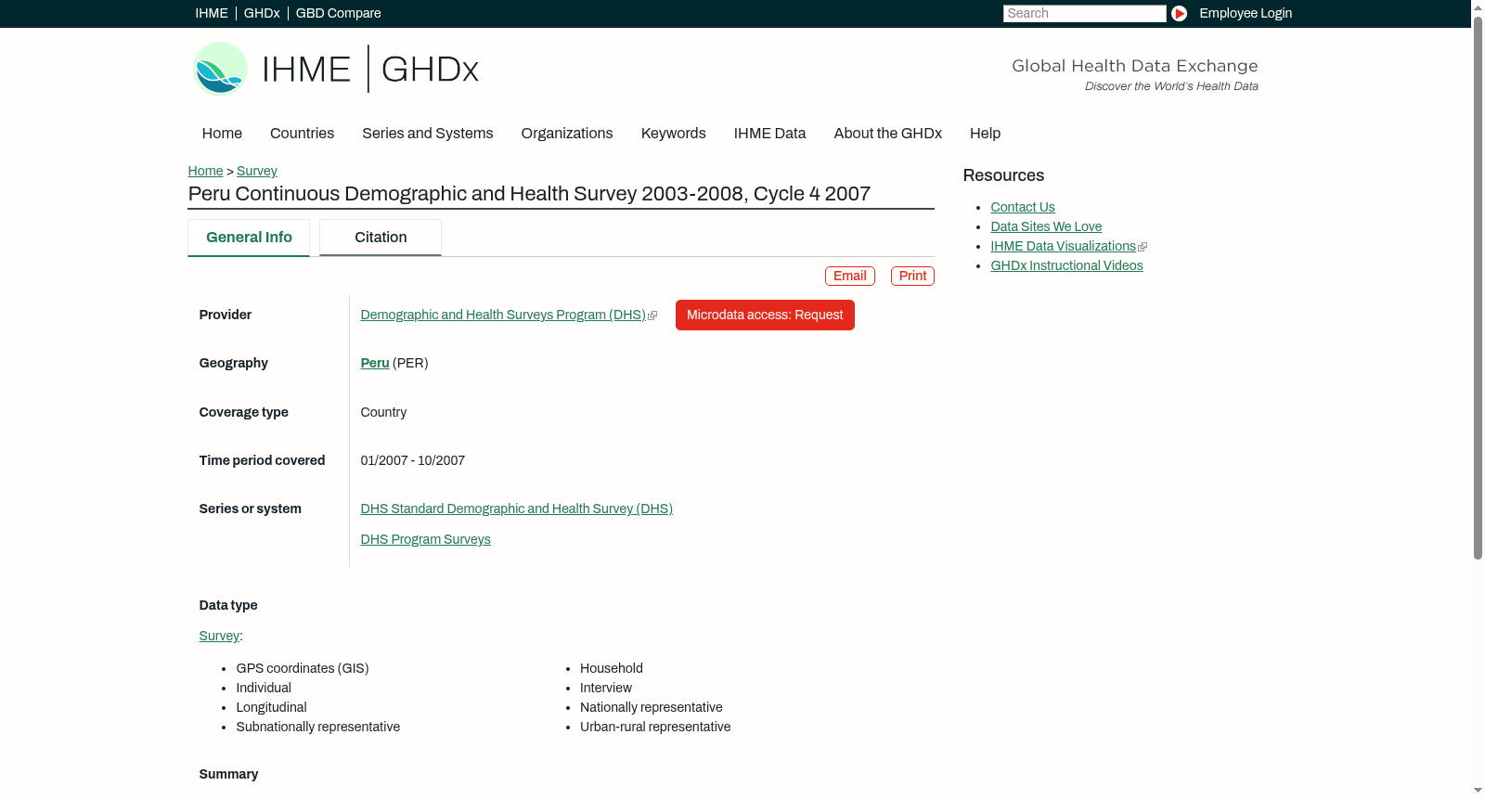
Task: Click the external link icon beside DHS provider
Action: click(652, 316)
